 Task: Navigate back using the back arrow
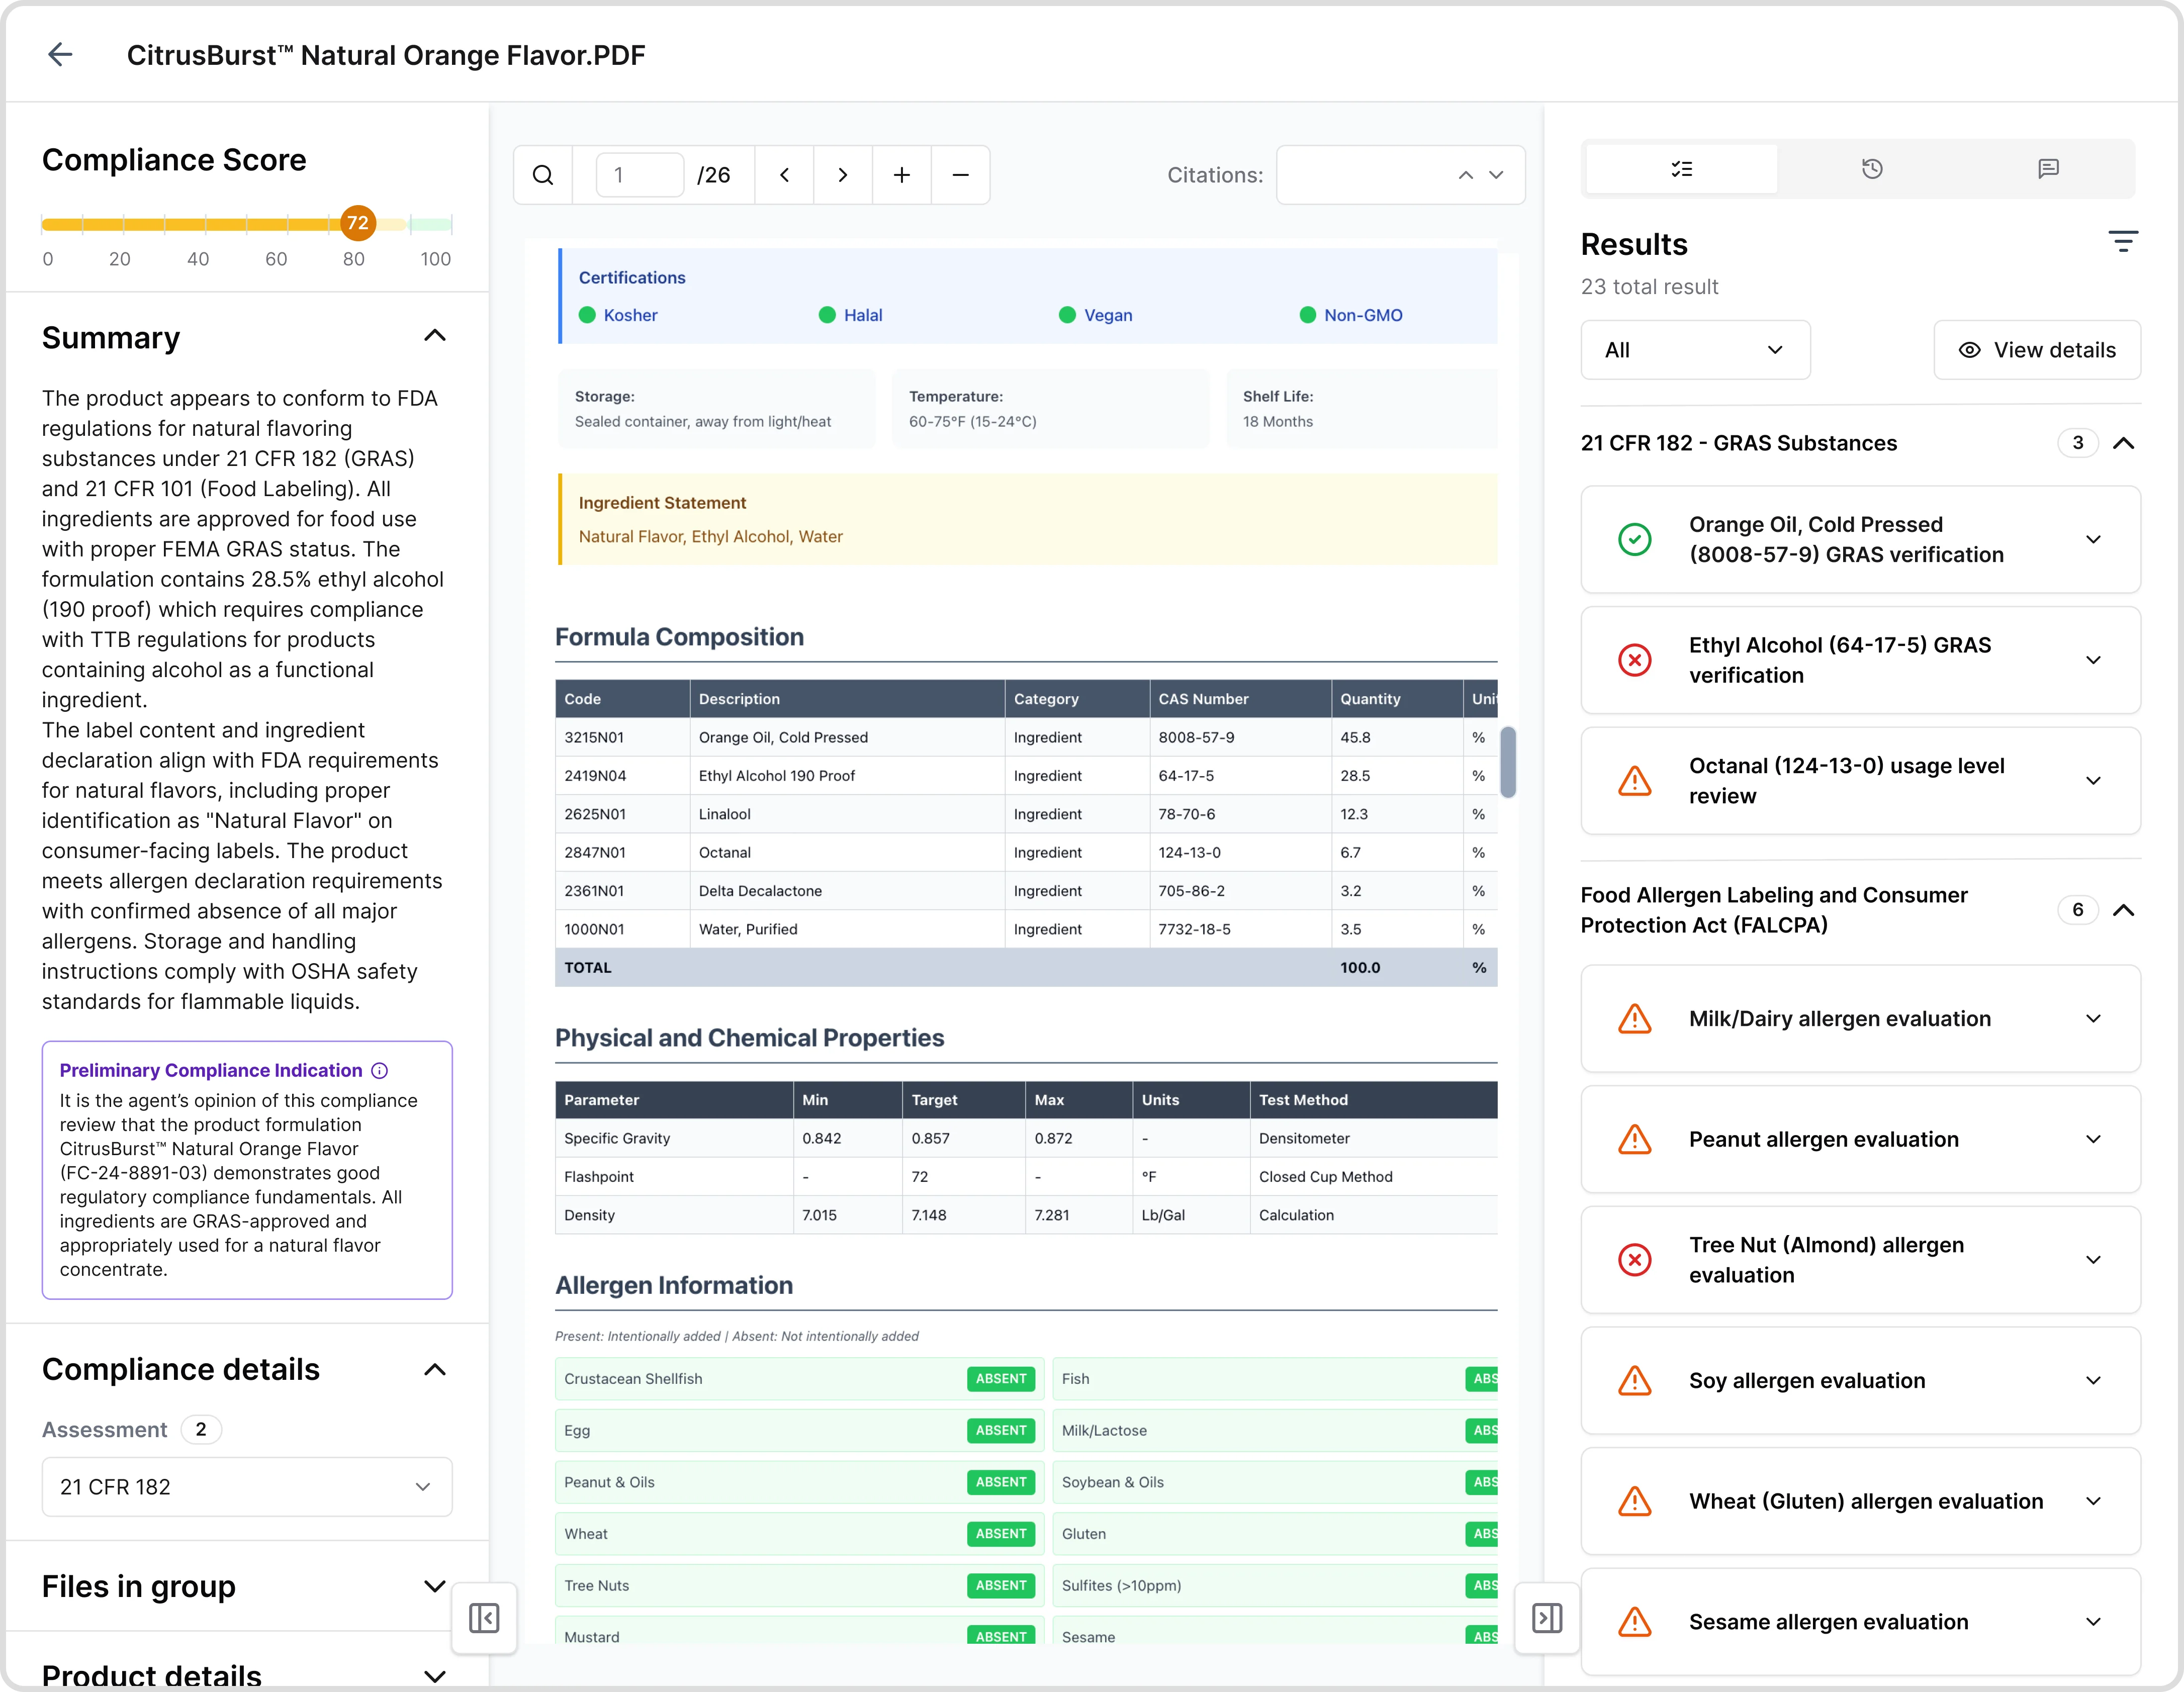point(60,55)
